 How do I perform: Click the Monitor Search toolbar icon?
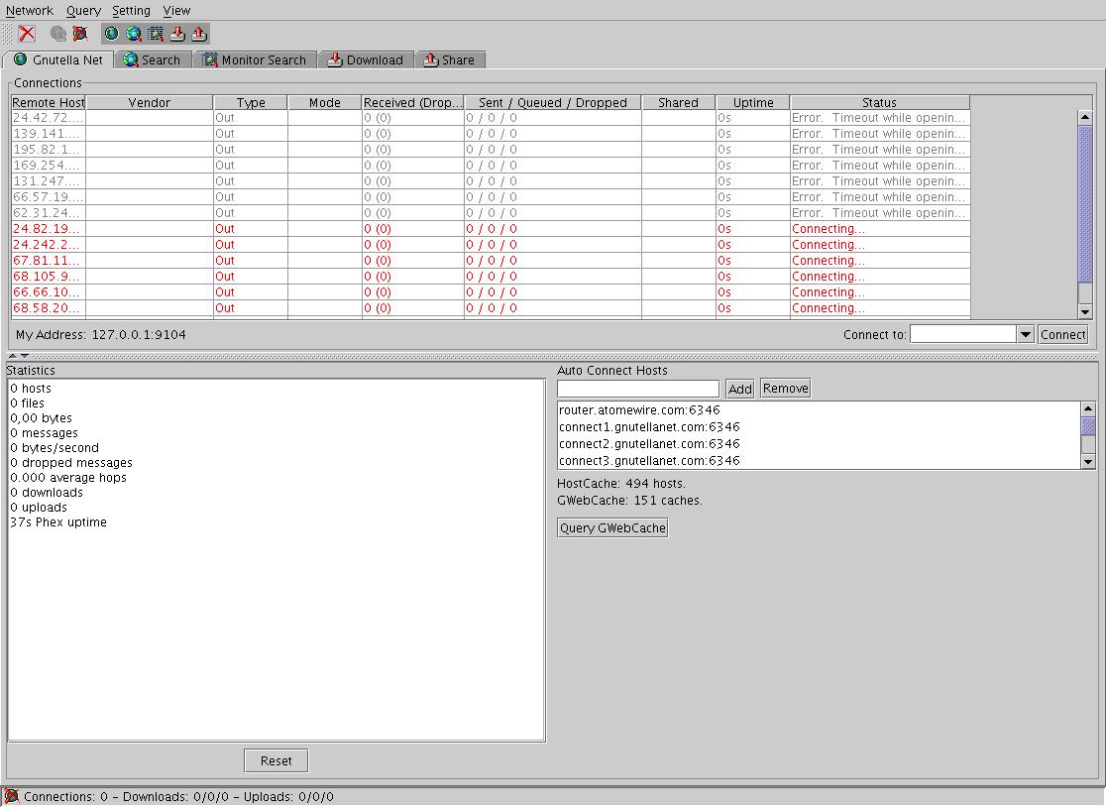tap(156, 33)
